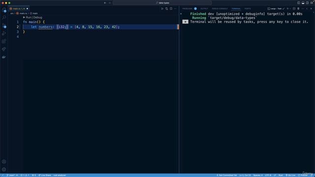Open the Docker activity bar icon
The width and height of the screenshot is (315, 177).
tap(4, 57)
